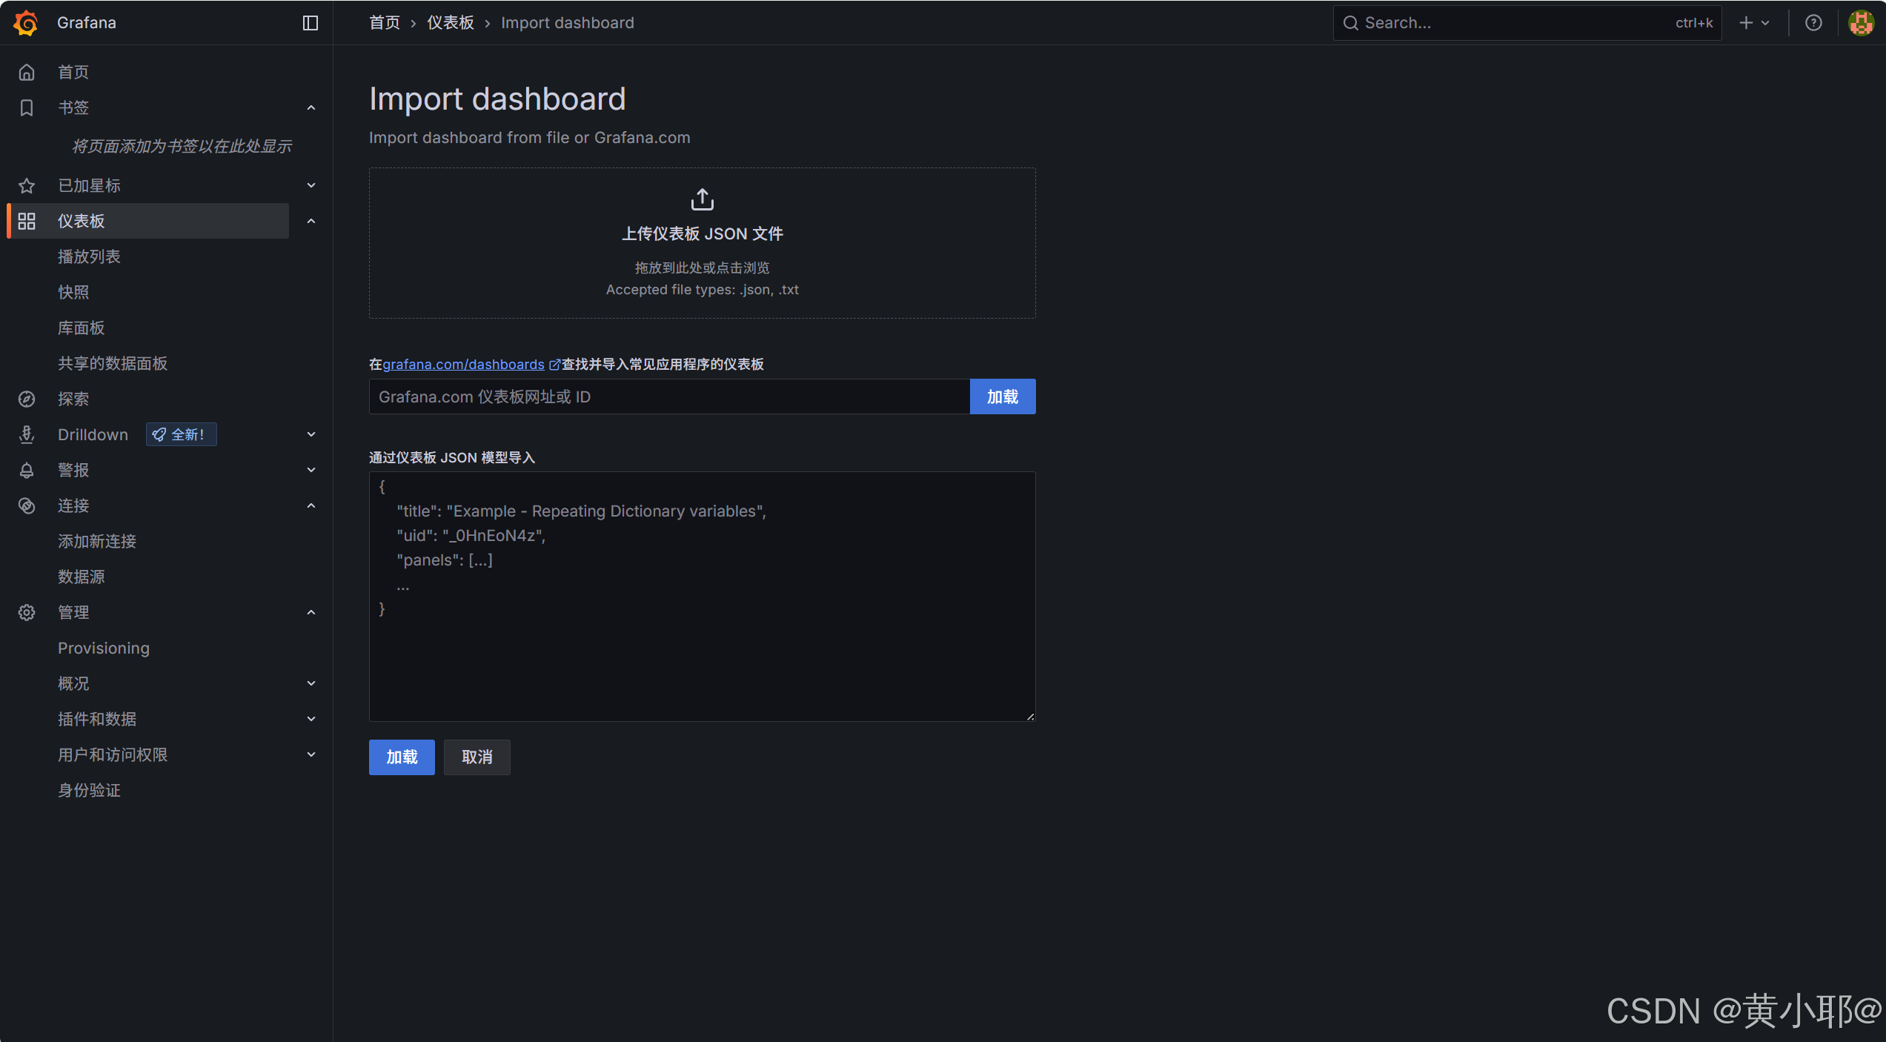The height and width of the screenshot is (1042, 1886).
Task: Toggle the sidebar dock menu icon
Action: click(311, 23)
